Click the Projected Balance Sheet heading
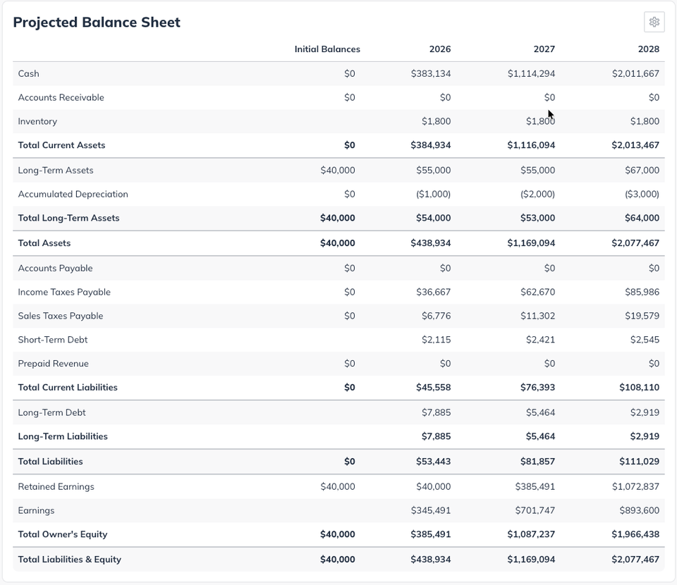Viewport: 677px width, 585px height. [x=97, y=23]
